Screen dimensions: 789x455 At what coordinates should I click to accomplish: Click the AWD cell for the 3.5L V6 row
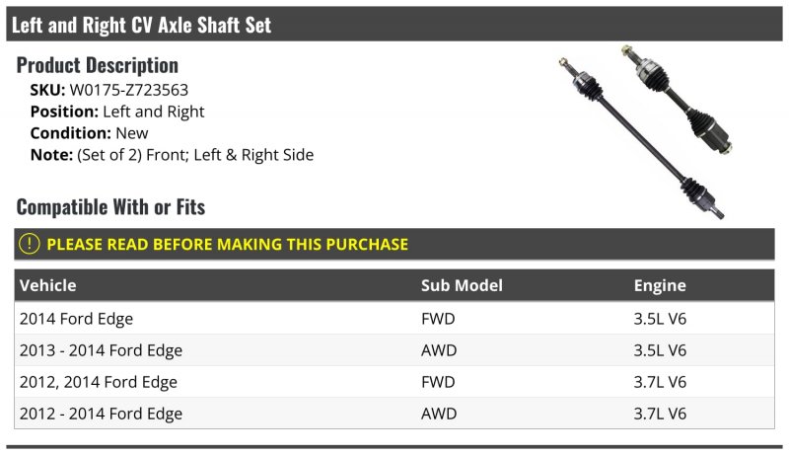point(439,350)
